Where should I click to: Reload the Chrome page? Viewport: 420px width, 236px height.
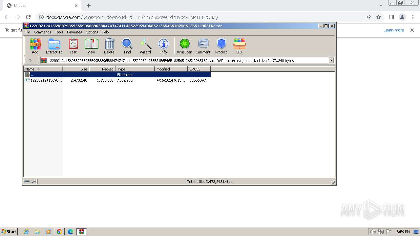pos(28,17)
